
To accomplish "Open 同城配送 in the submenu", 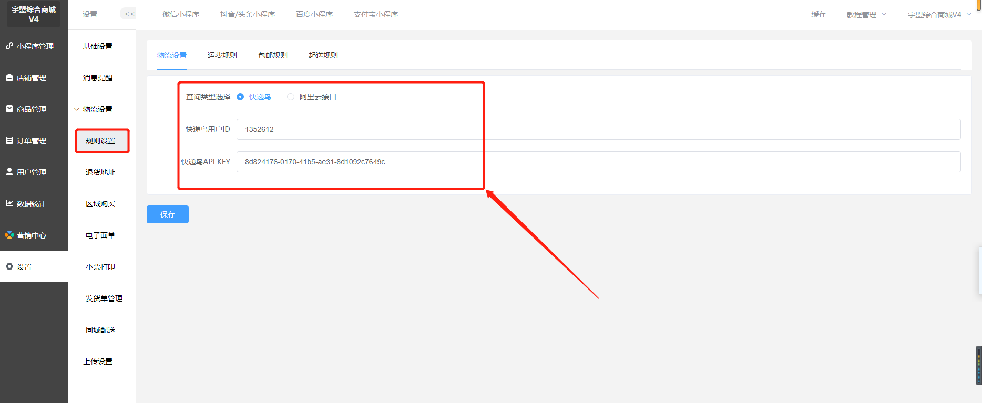I will [x=100, y=330].
